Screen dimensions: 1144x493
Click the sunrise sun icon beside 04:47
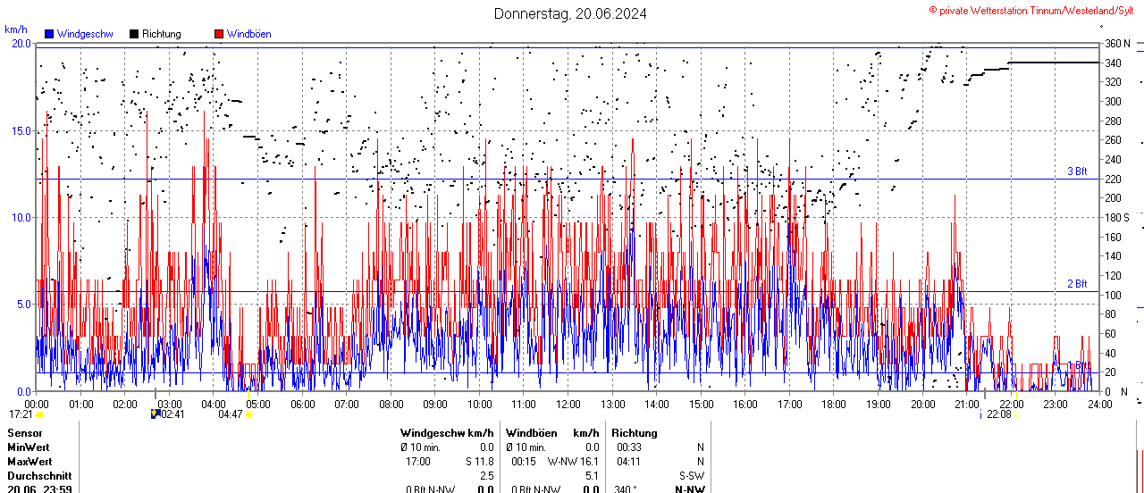[248, 414]
